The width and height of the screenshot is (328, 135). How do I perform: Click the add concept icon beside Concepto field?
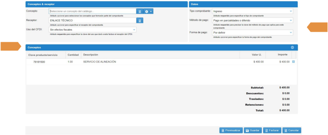[x=140, y=11]
